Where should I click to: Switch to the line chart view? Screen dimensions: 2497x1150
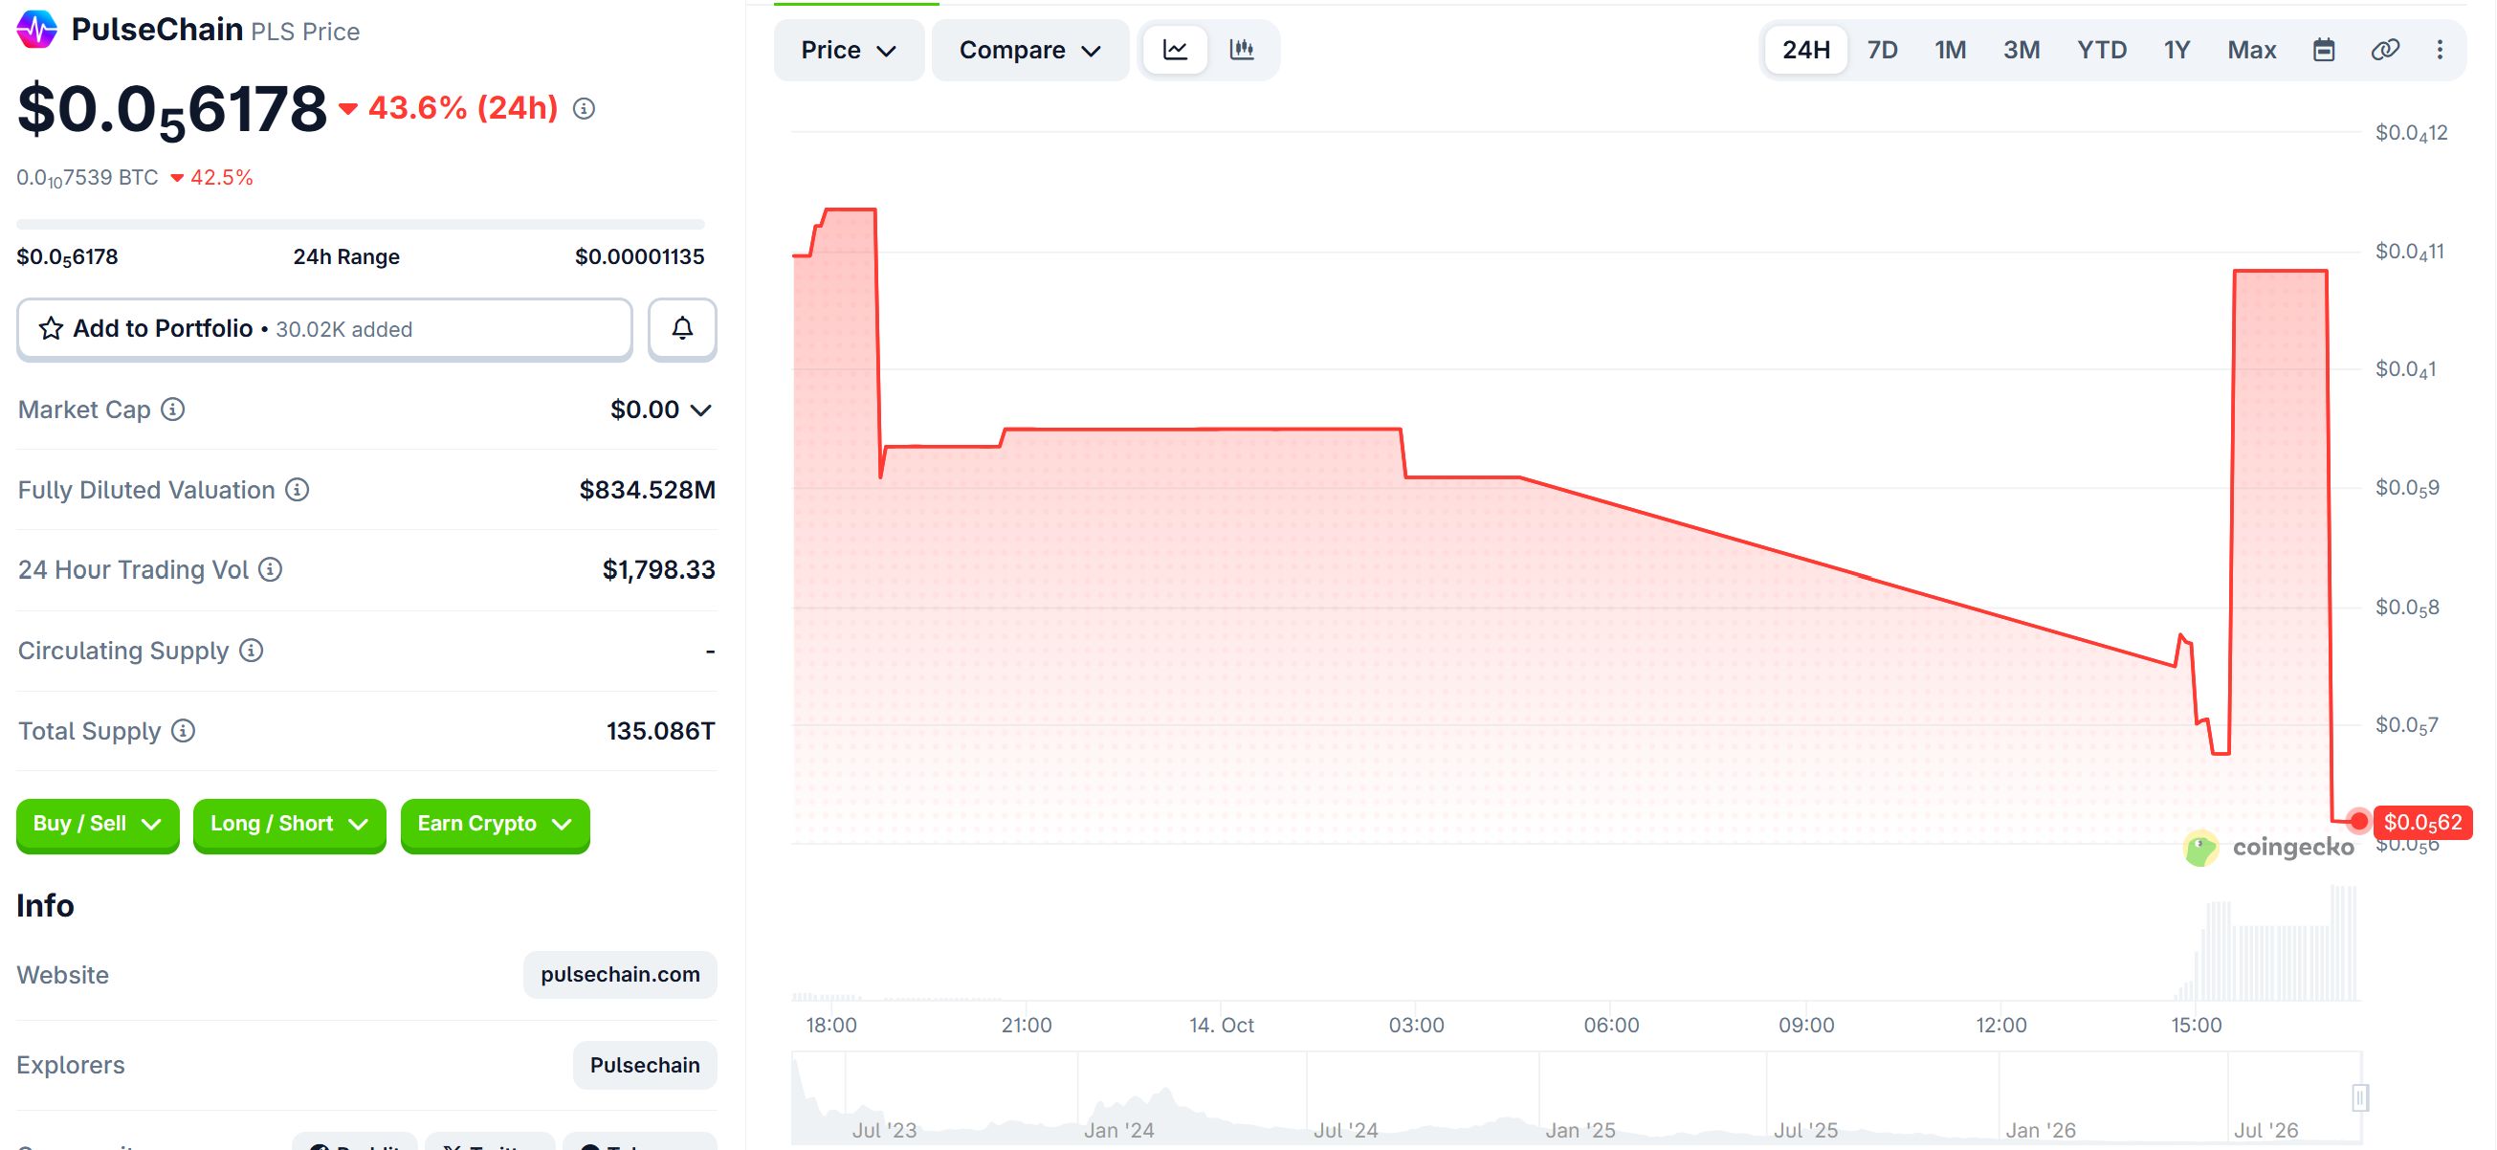tap(1175, 50)
